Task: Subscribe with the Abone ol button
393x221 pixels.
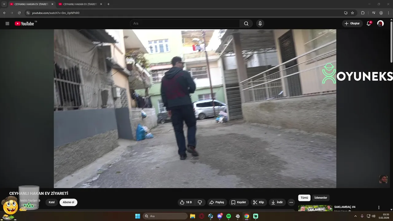Action: coord(68,202)
